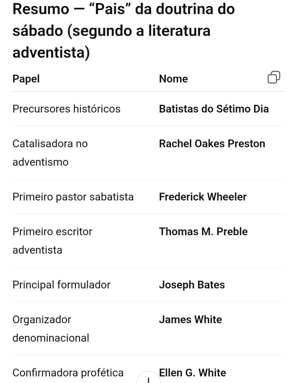Select the name "James White"
The width and height of the screenshot is (297, 383).
(x=190, y=320)
